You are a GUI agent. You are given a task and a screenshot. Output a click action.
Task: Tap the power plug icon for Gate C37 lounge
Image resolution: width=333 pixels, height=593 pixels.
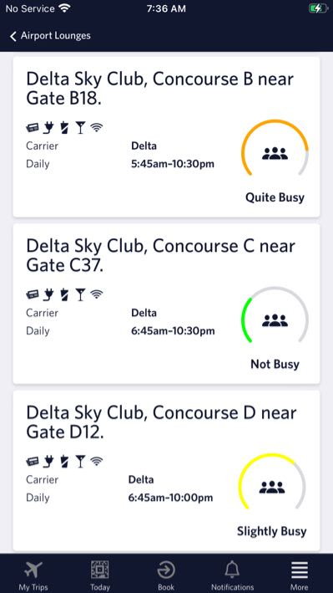[48, 294]
